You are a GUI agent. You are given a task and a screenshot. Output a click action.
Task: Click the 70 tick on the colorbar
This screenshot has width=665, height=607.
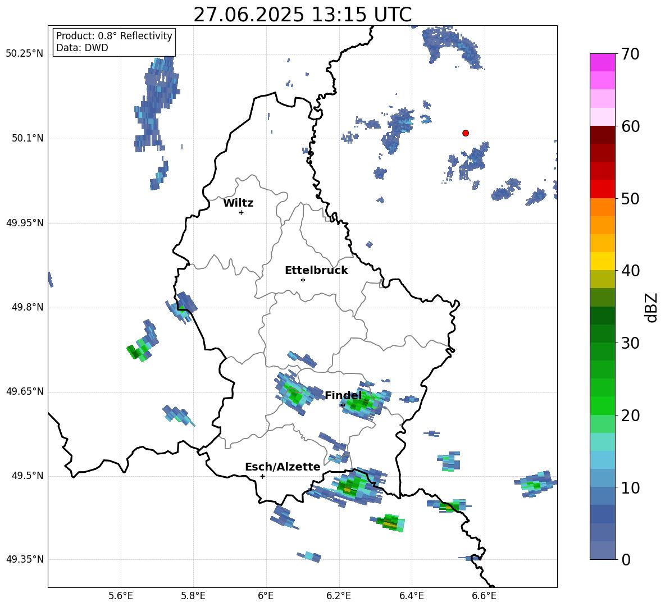tap(630, 54)
